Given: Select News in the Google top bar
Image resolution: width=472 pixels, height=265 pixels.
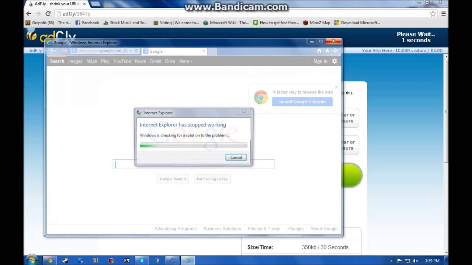Looking at the screenshot, I should coord(140,61).
